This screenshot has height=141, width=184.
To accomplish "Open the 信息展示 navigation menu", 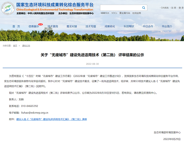I will [34, 26].
